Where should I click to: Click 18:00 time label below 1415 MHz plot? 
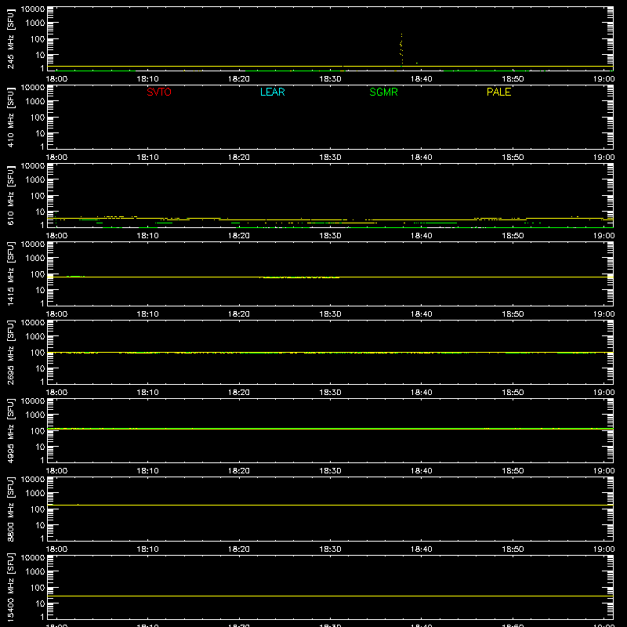point(56,314)
